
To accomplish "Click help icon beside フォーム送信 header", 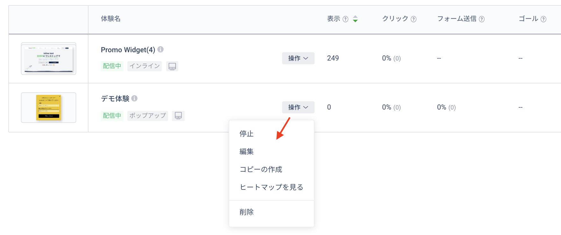I will (482, 19).
